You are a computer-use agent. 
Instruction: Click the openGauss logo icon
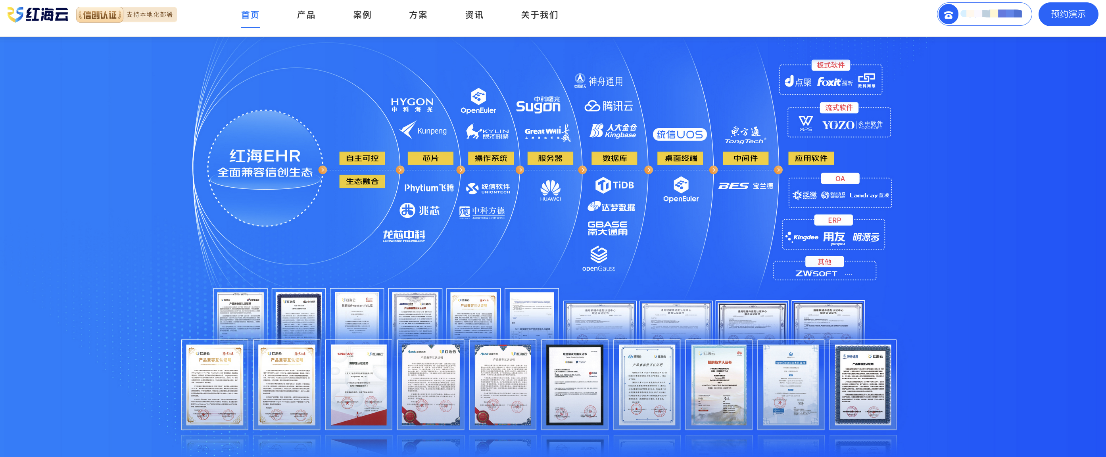click(599, 254)
